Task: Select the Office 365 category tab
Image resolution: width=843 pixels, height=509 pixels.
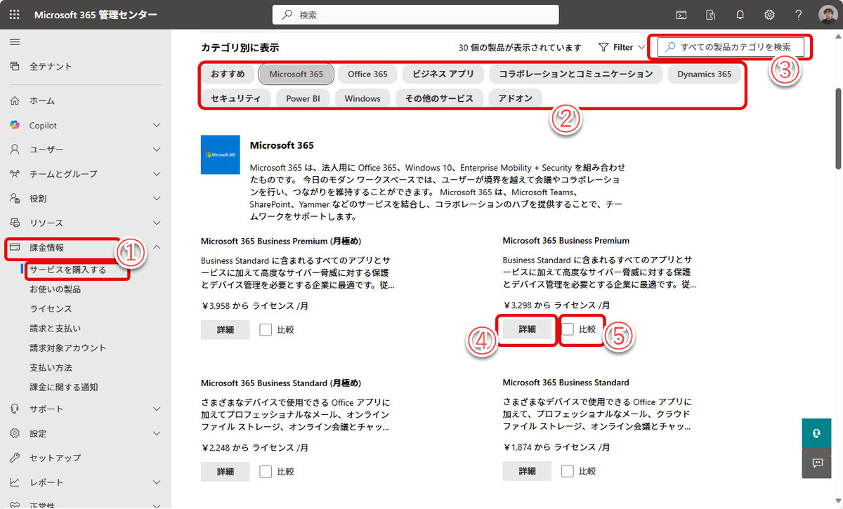Action: coord(367,74)
